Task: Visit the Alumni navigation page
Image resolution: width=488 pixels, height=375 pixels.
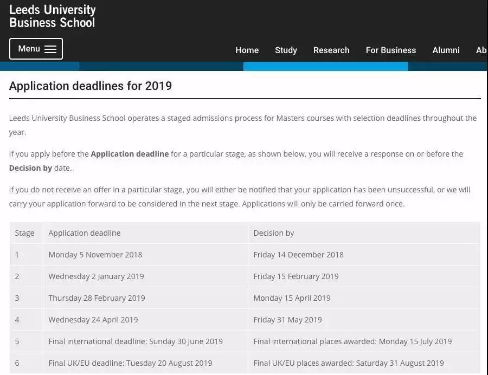Action: [446, 50]
